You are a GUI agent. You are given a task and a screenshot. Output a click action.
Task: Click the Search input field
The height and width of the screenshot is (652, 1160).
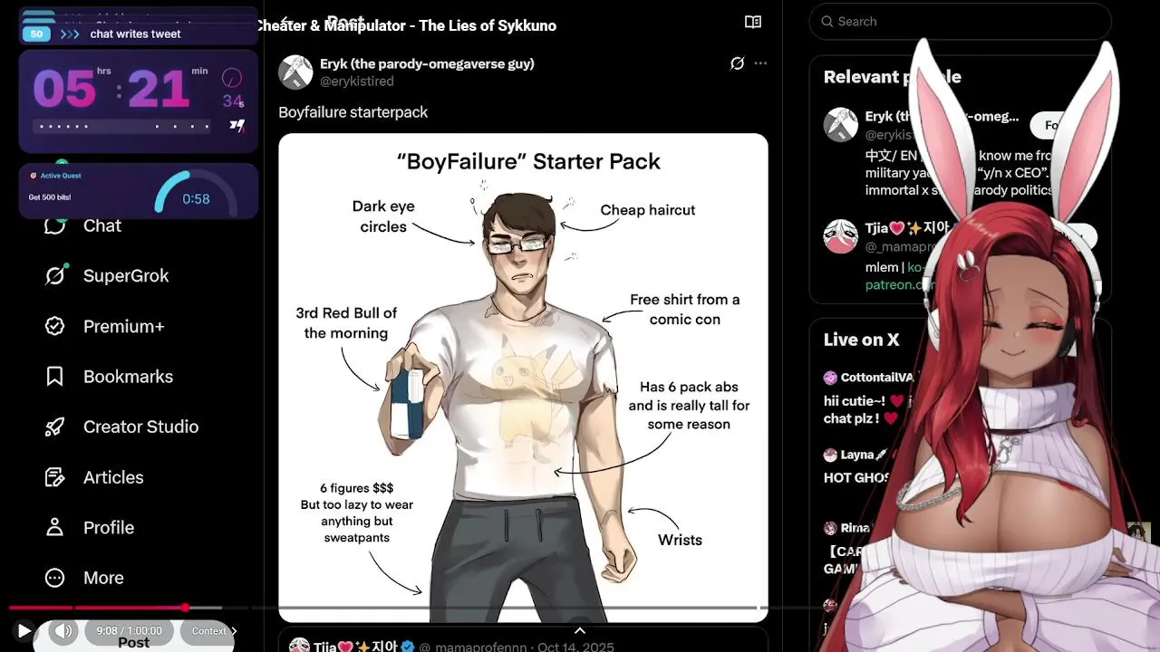(x=960, y=22)
